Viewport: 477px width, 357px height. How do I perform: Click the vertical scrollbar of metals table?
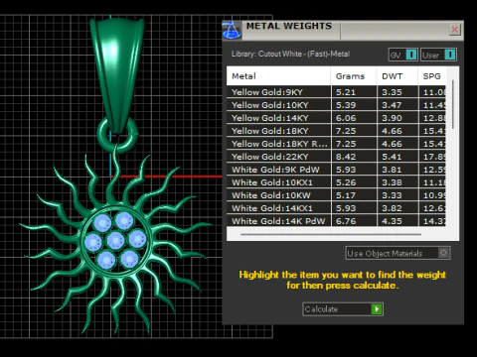(453, 104)
